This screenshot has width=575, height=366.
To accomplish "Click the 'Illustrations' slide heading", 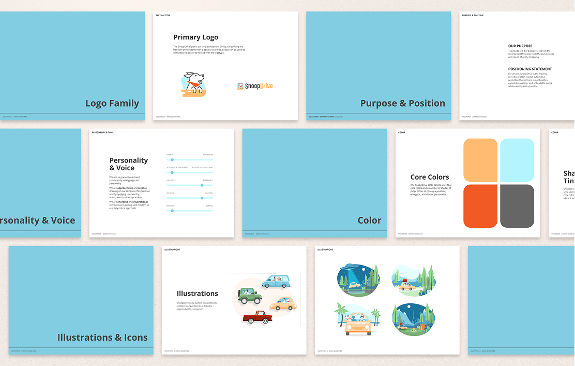I will click(x=198, y=294).
